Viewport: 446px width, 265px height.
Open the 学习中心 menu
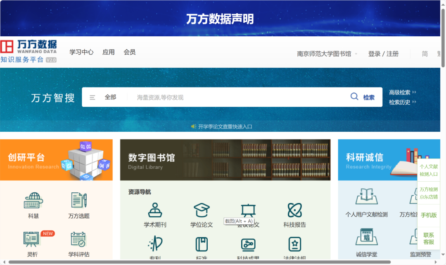point(81,52)
